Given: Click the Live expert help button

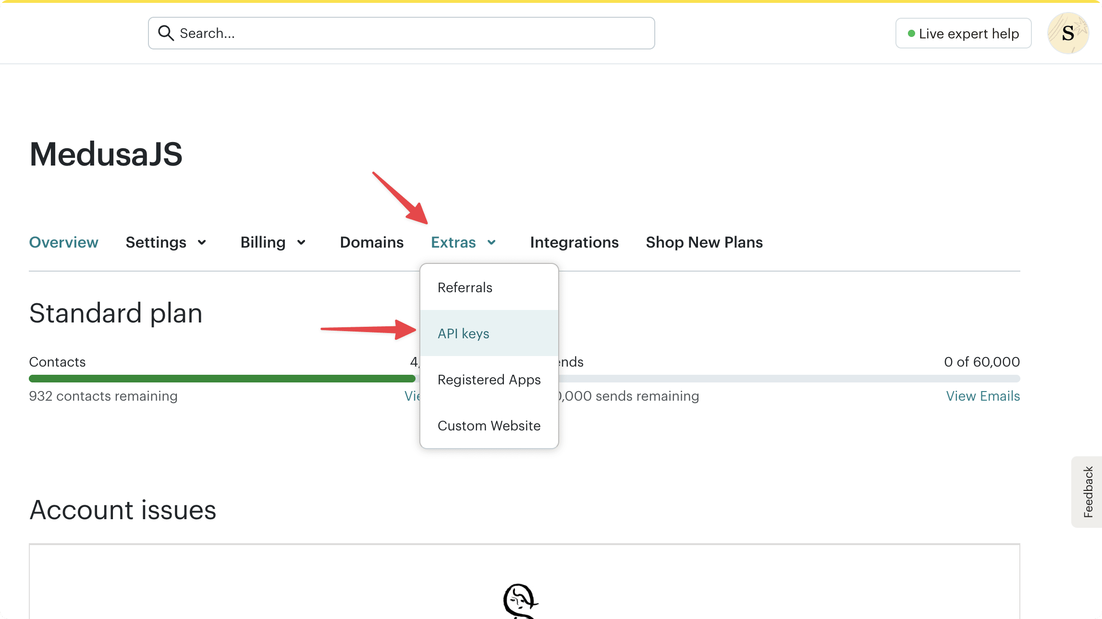Looking at the screenshot, I should coord(963,33).
